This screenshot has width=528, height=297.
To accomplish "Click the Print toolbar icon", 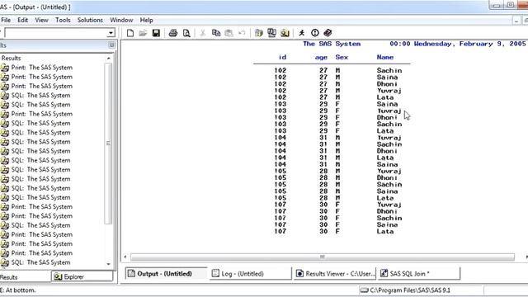I will click(173, 33).
